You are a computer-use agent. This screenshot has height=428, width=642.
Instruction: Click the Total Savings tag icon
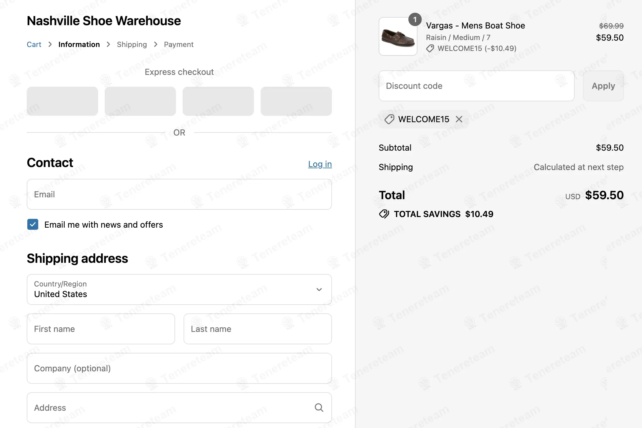(x=384, y=214)
